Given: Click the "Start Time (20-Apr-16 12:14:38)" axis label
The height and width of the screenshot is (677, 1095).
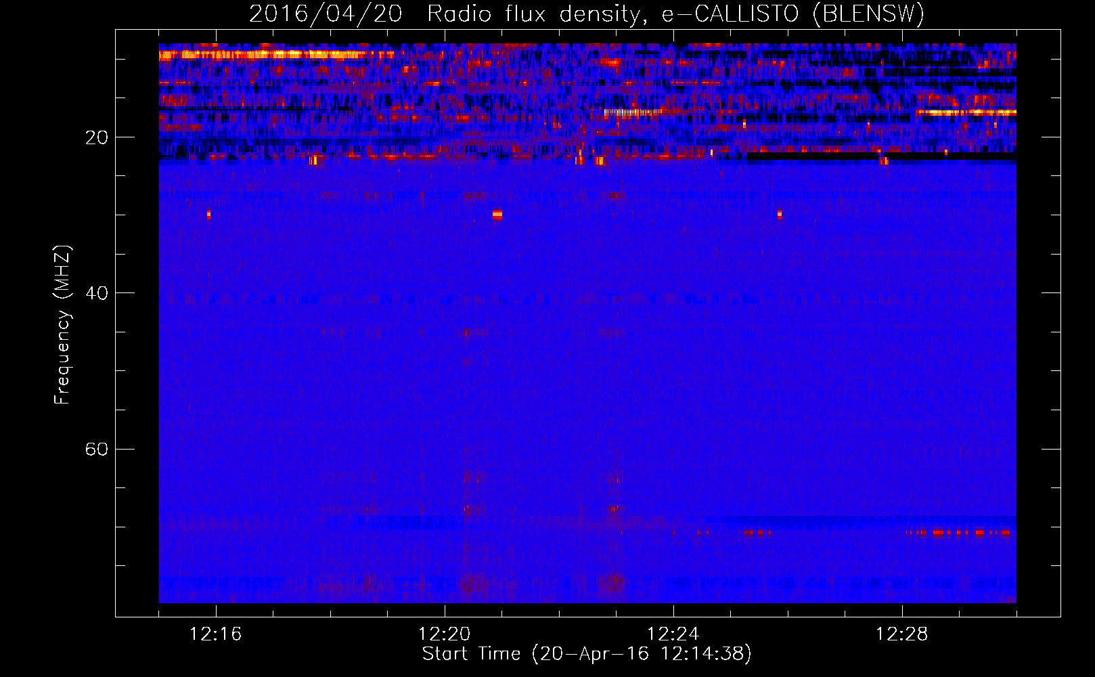Looking at the screenshot, I should tap(587, 654).
